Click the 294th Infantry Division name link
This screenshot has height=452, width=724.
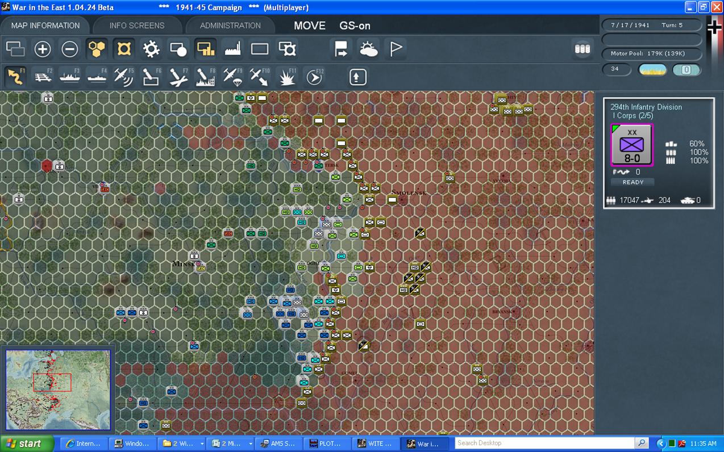pos(646,107)
